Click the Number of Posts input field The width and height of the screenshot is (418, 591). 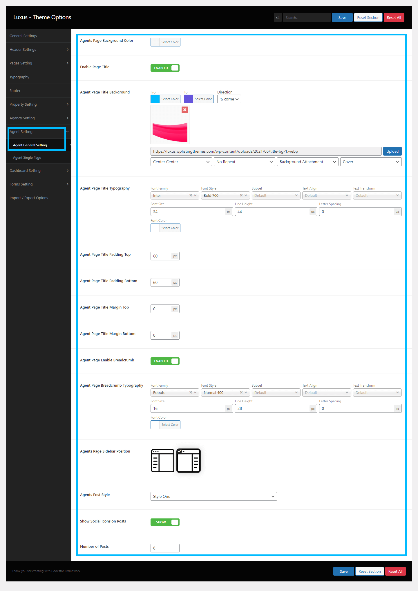(x=165, y=548)
